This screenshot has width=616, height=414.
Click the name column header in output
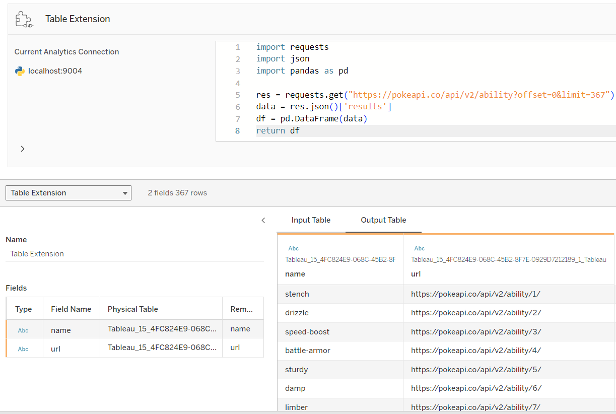pyautogui.click(x=295, y=274)
